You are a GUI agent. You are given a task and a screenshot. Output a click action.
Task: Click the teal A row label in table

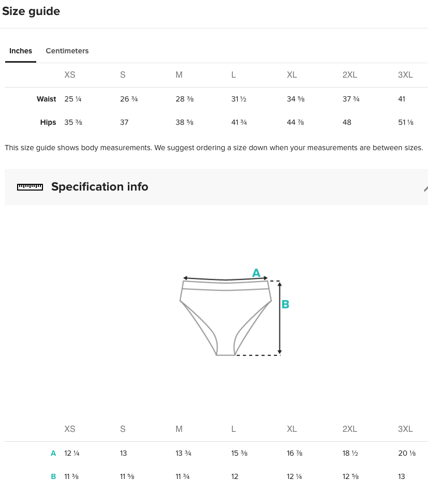[x=53, y=454]
